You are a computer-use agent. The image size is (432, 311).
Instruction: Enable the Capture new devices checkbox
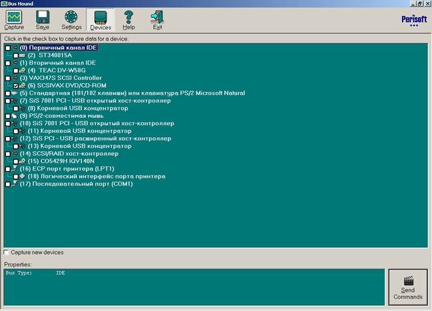point(7,252)
